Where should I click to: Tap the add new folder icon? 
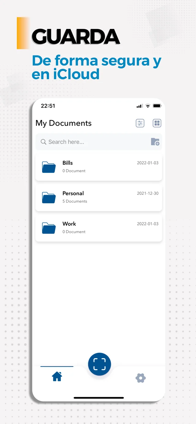point(155,142)
